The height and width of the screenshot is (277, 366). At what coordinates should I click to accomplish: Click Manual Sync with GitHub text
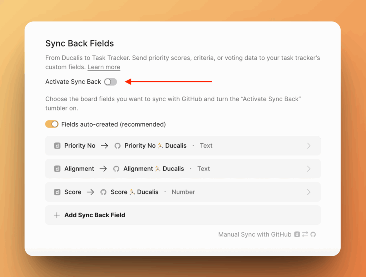pos(255,234)
